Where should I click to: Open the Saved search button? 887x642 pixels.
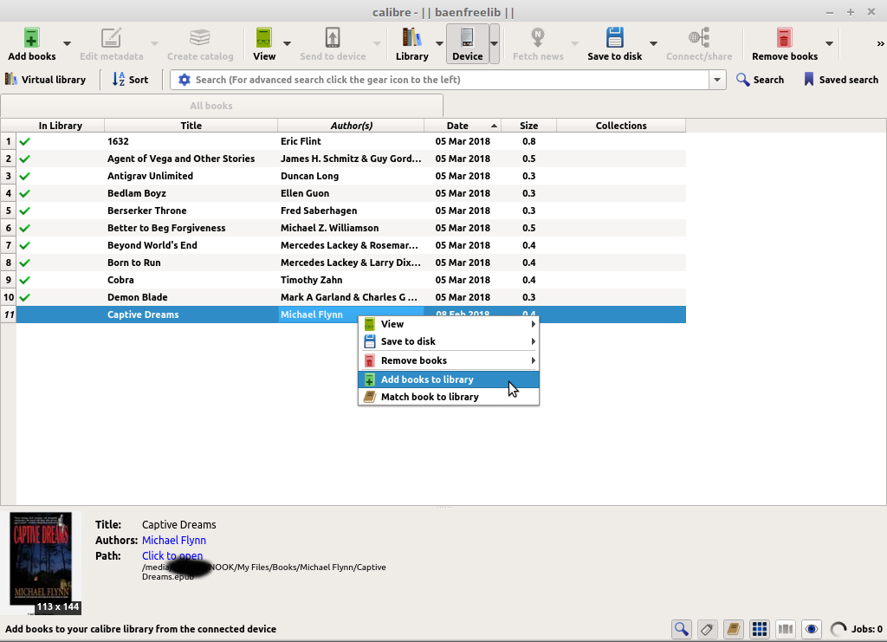tap(840, 80)
